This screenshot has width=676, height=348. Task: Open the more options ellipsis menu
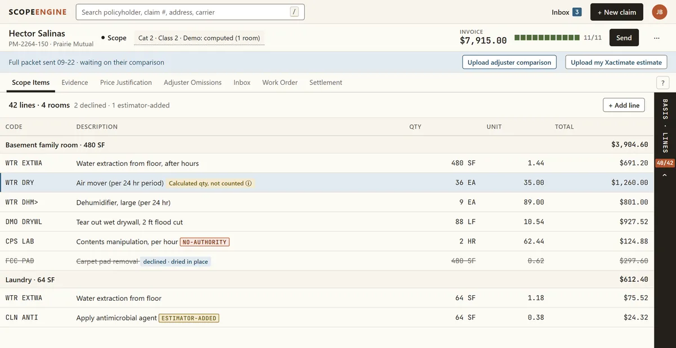pyautogui.click(x=657, y=38)
